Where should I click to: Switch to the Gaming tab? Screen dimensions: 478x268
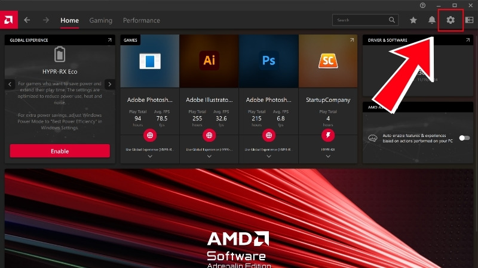point(100,20)
